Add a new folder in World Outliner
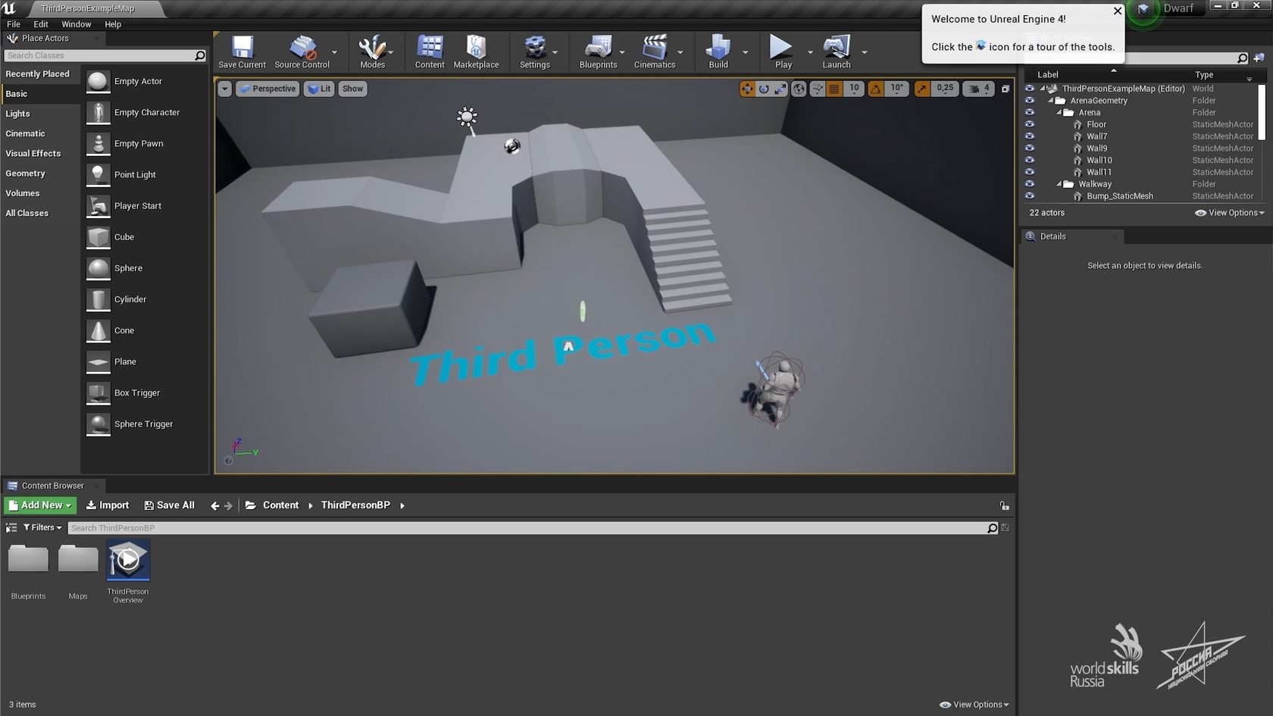1273x716 pixels. [x=1259, y=58]
